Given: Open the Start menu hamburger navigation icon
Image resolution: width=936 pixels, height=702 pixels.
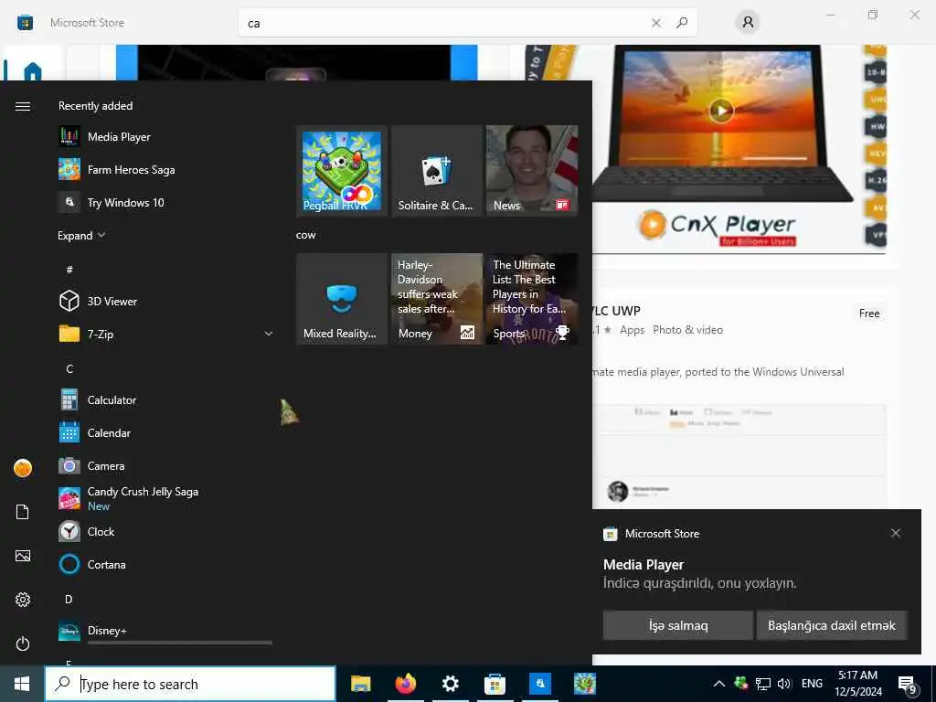Looking at the screenshot, I should click(23, 106).
